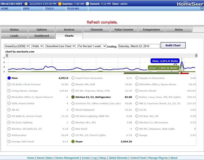Click the sunrise sun icon

[60, 4]
